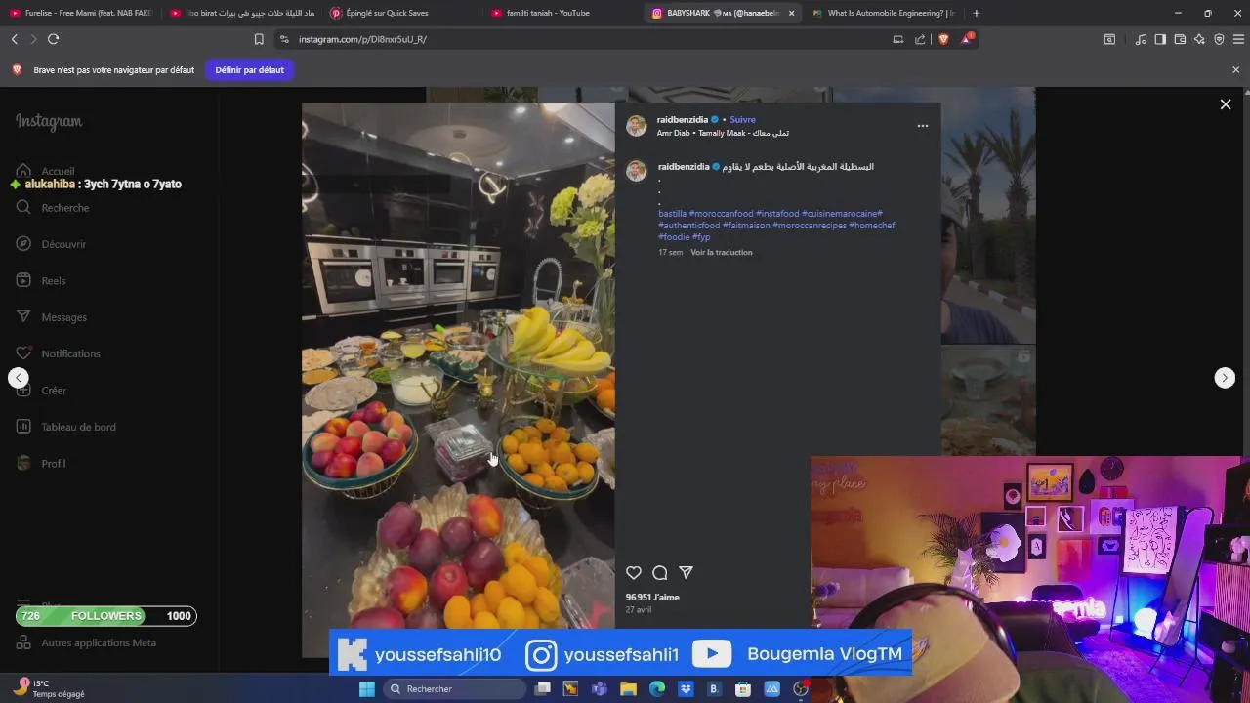This screenshot has width=1250, height=703.
Task: Open browser main menu hamburger
Action: pyautogui.click(x=1238, y=39)
